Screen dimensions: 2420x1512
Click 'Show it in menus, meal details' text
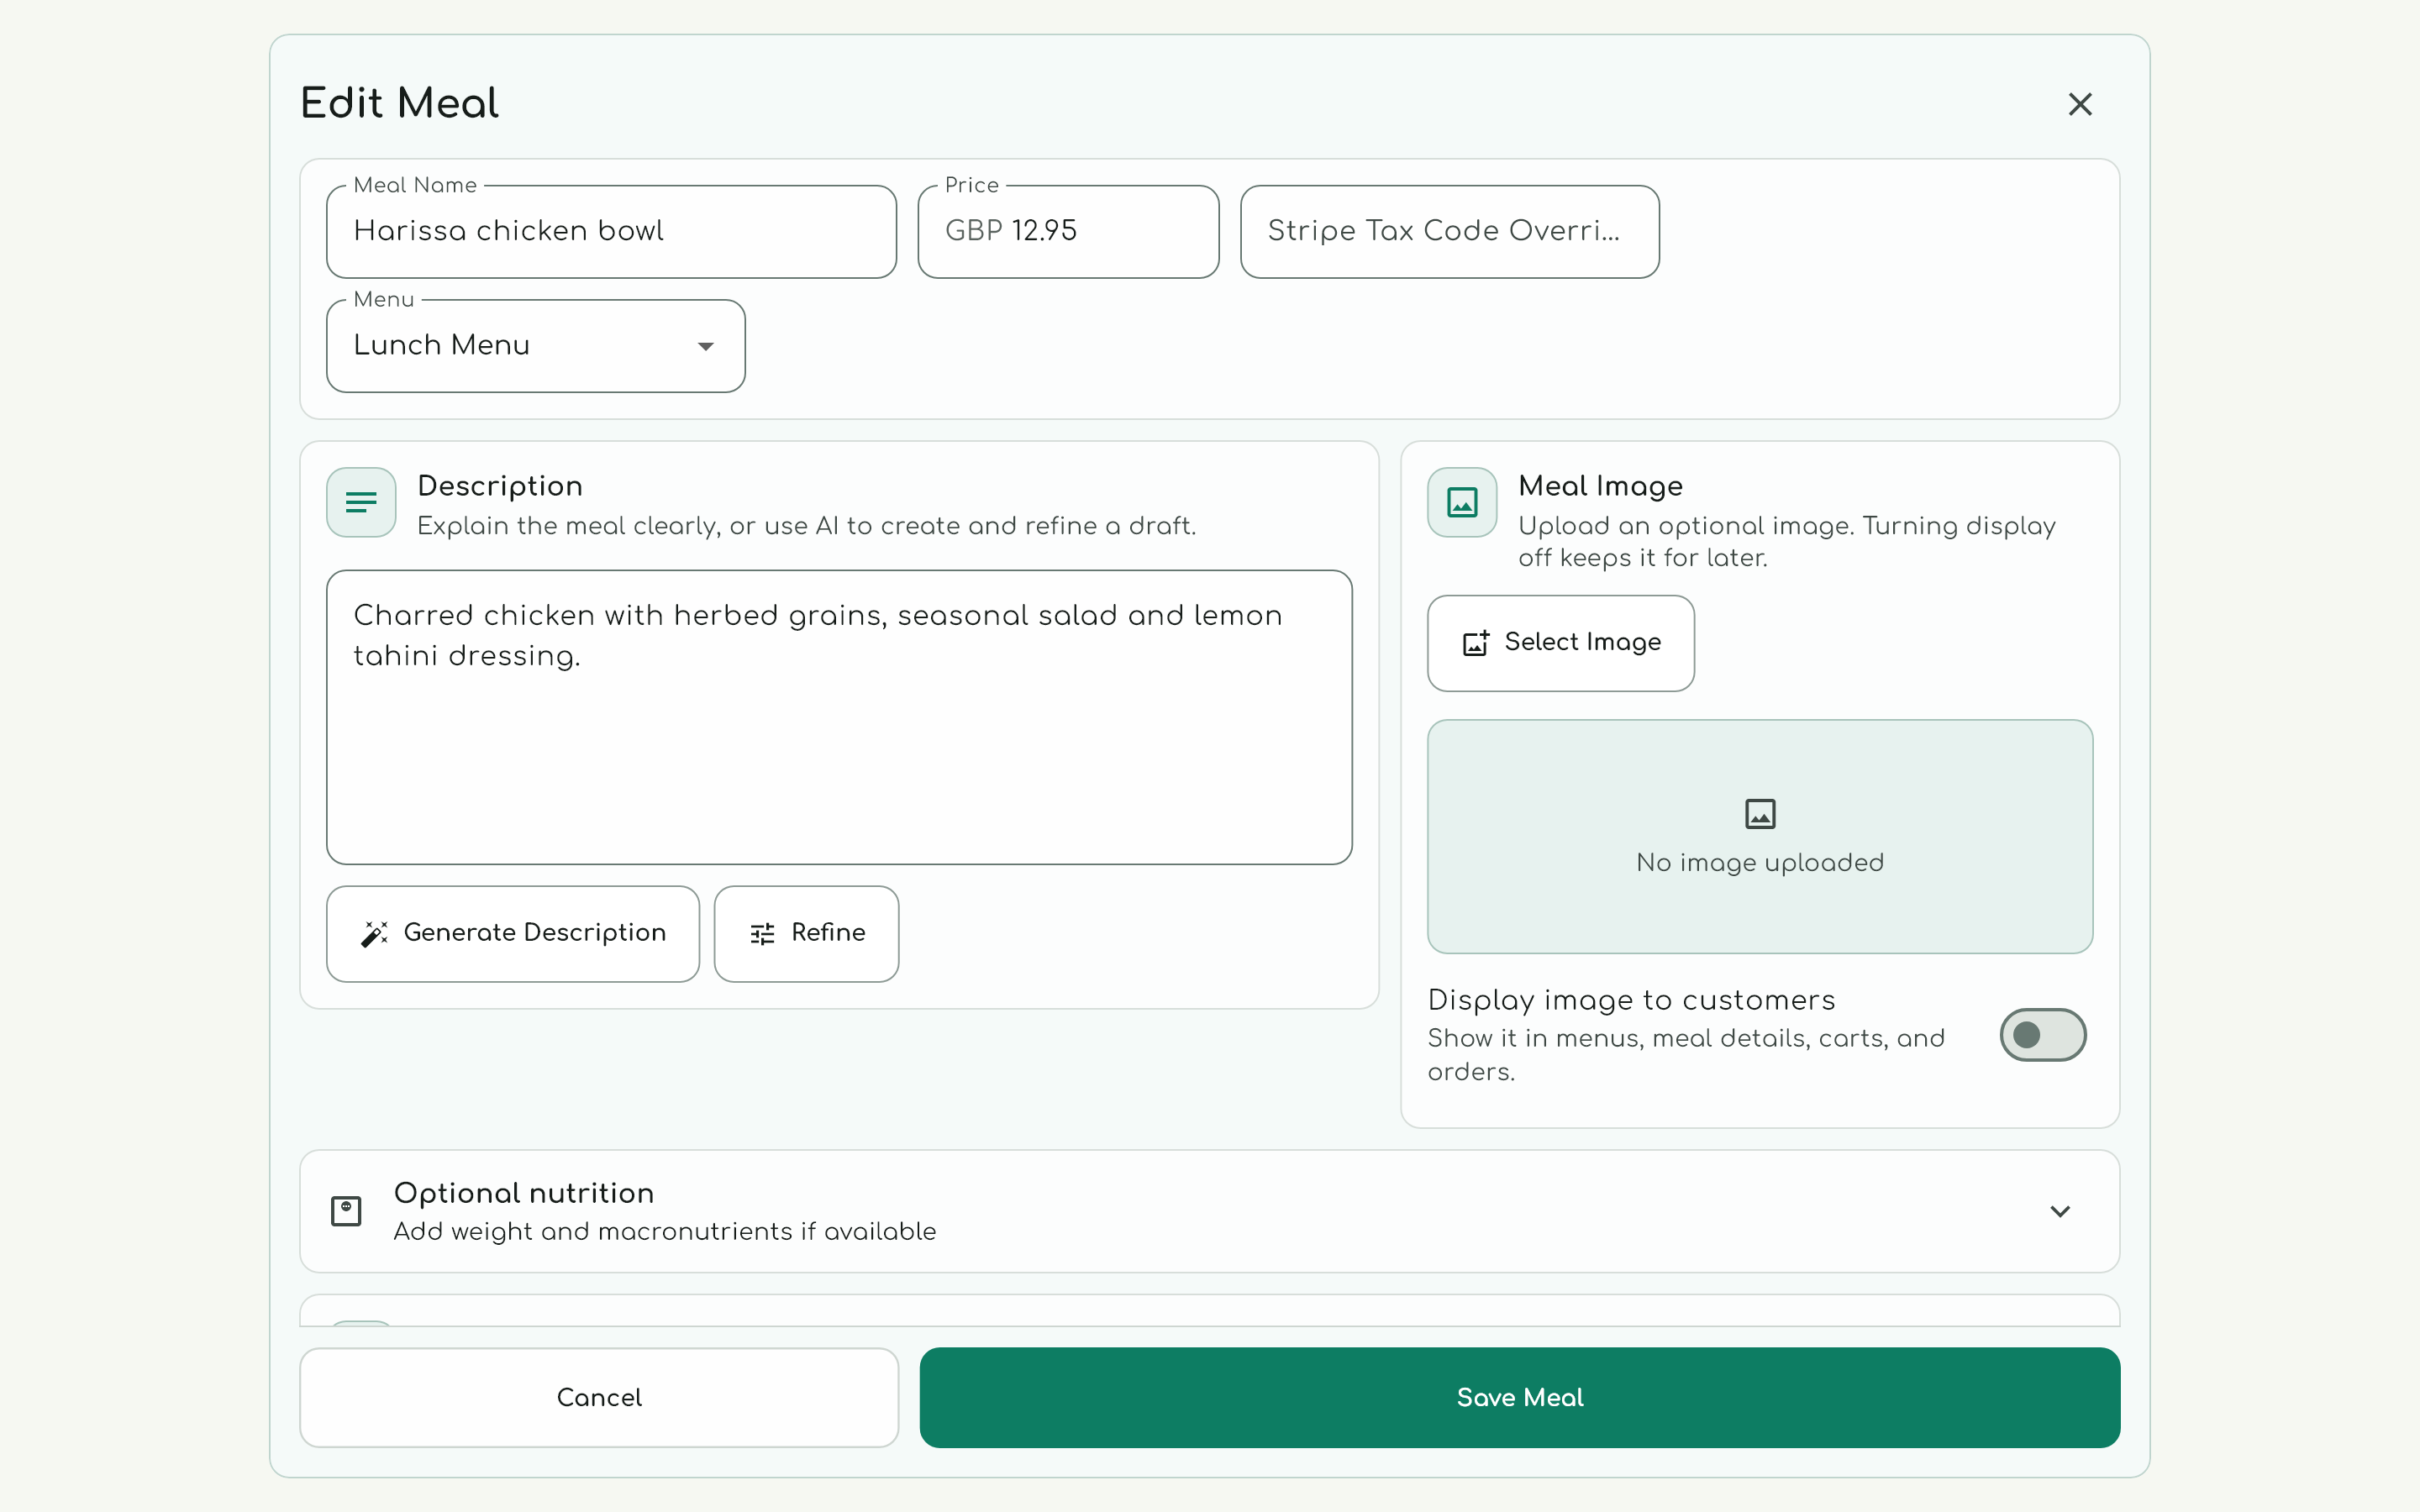[x=1686, y=1054]
